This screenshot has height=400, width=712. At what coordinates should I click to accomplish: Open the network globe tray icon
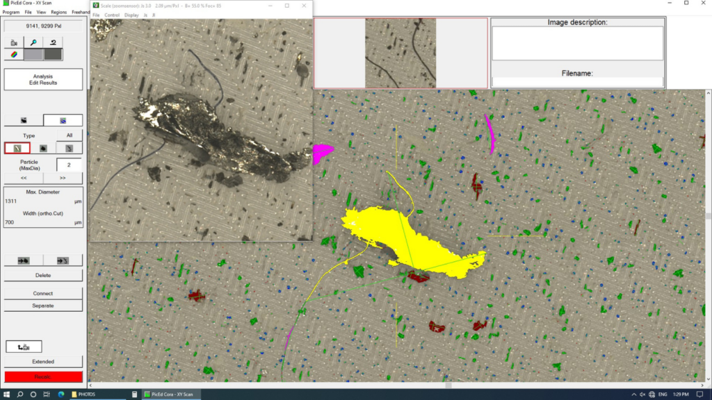(x=652, y=394)
